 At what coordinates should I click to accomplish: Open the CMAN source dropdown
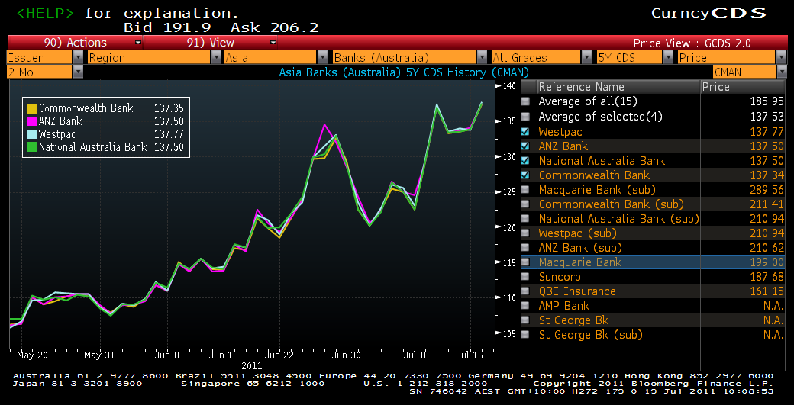[x=780, y=72]
